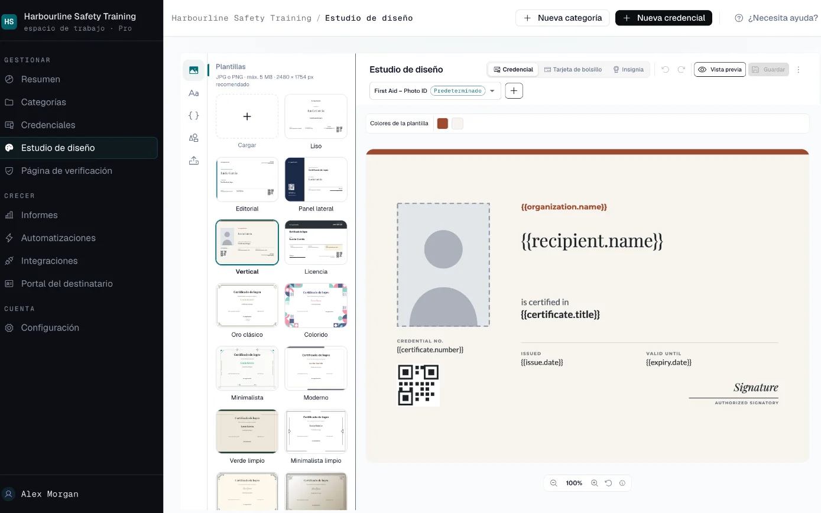This screenshot has width=821, height=513.
Task: Select the Colorido template thumbnail
Action: [316, 306]
